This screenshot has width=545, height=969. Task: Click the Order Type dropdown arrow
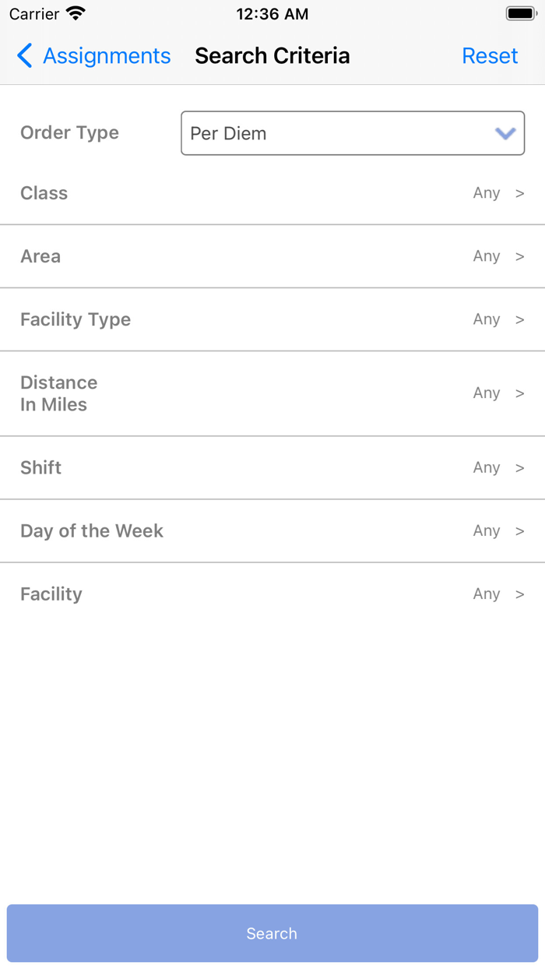(x=505, y=133)
